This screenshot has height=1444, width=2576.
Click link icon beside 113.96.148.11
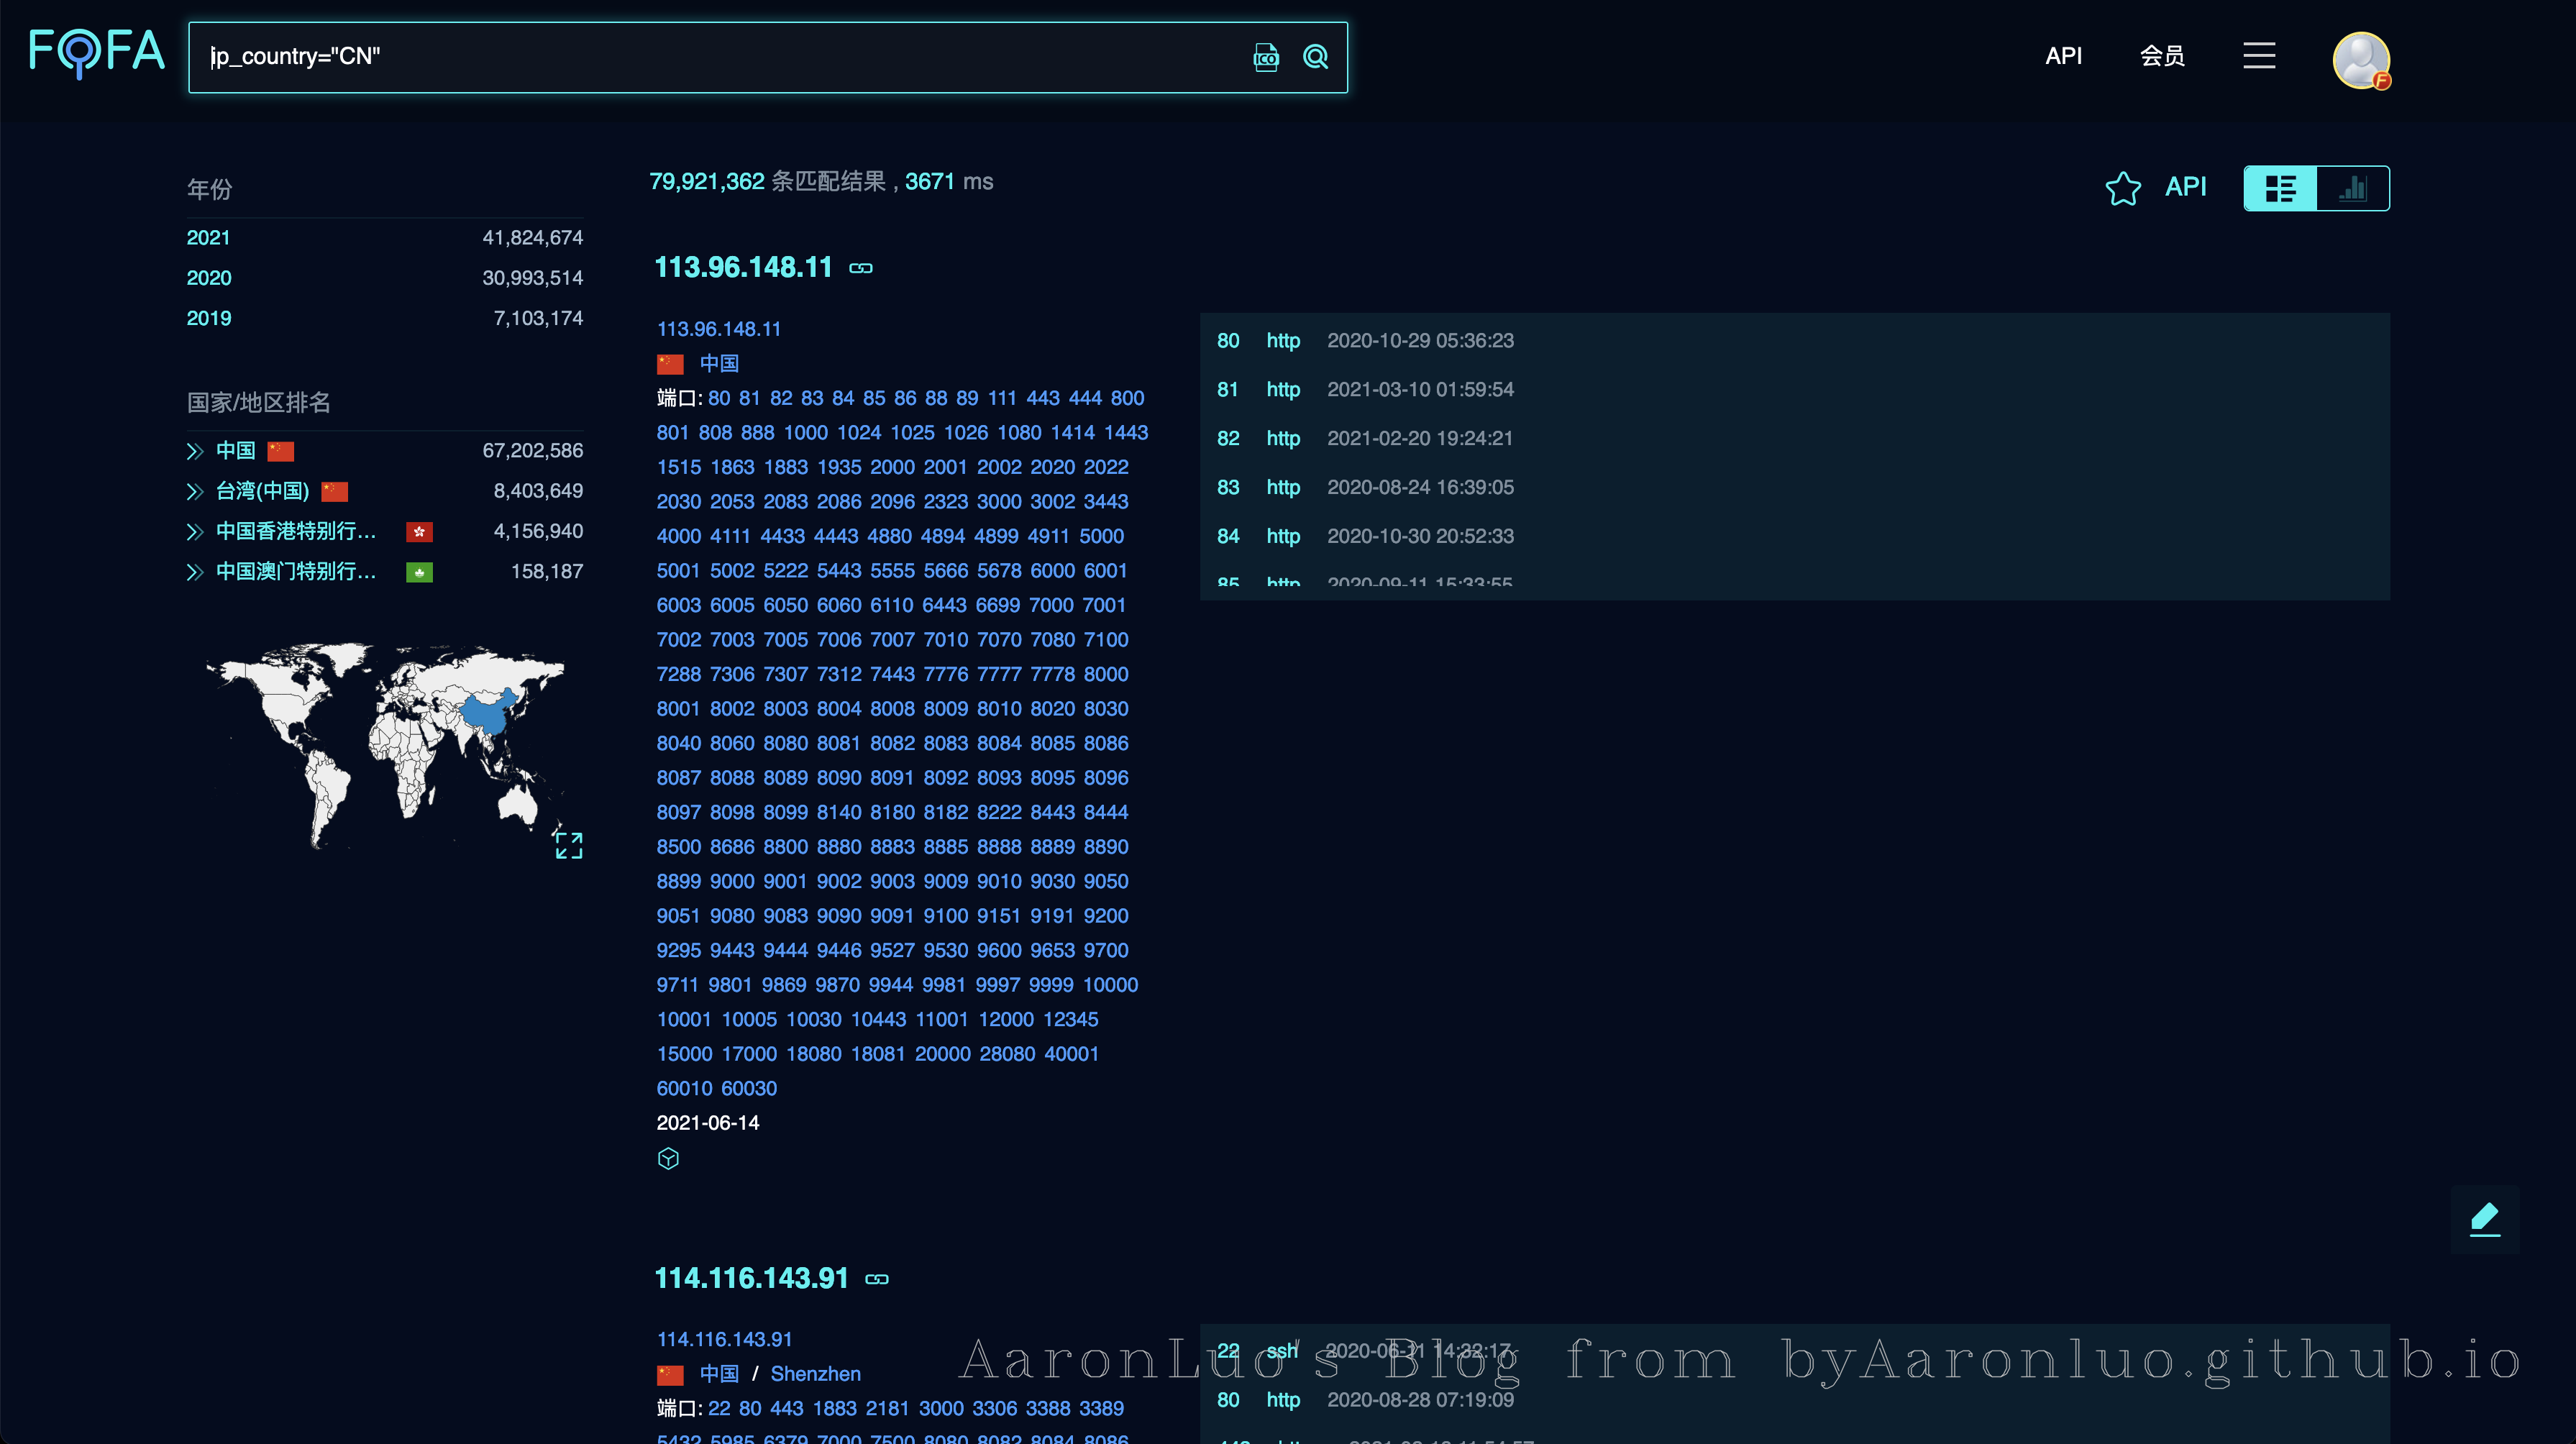click(x=861, y=268)
